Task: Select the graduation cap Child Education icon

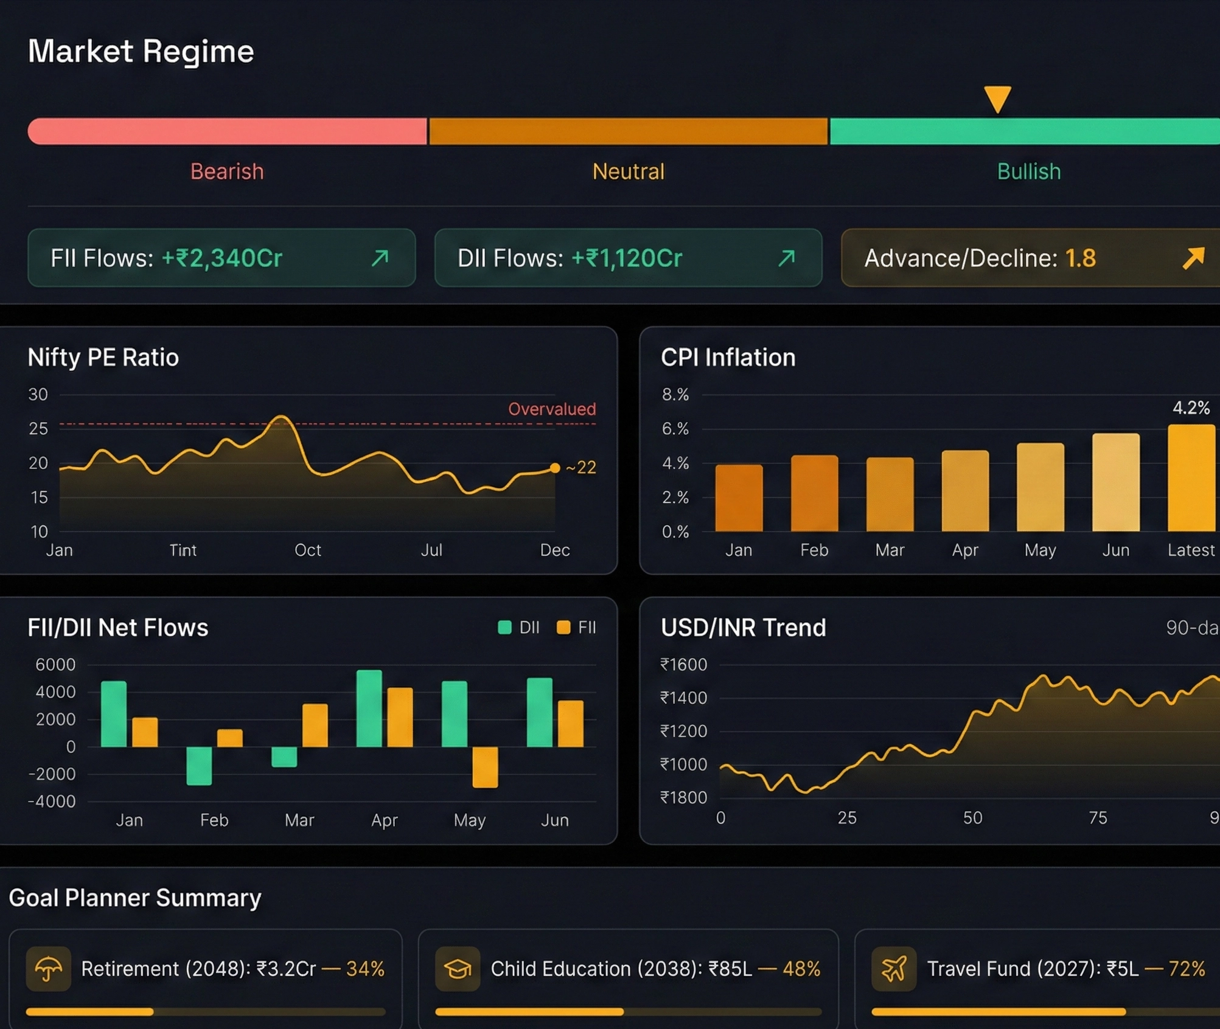Action: click(458, 968)
